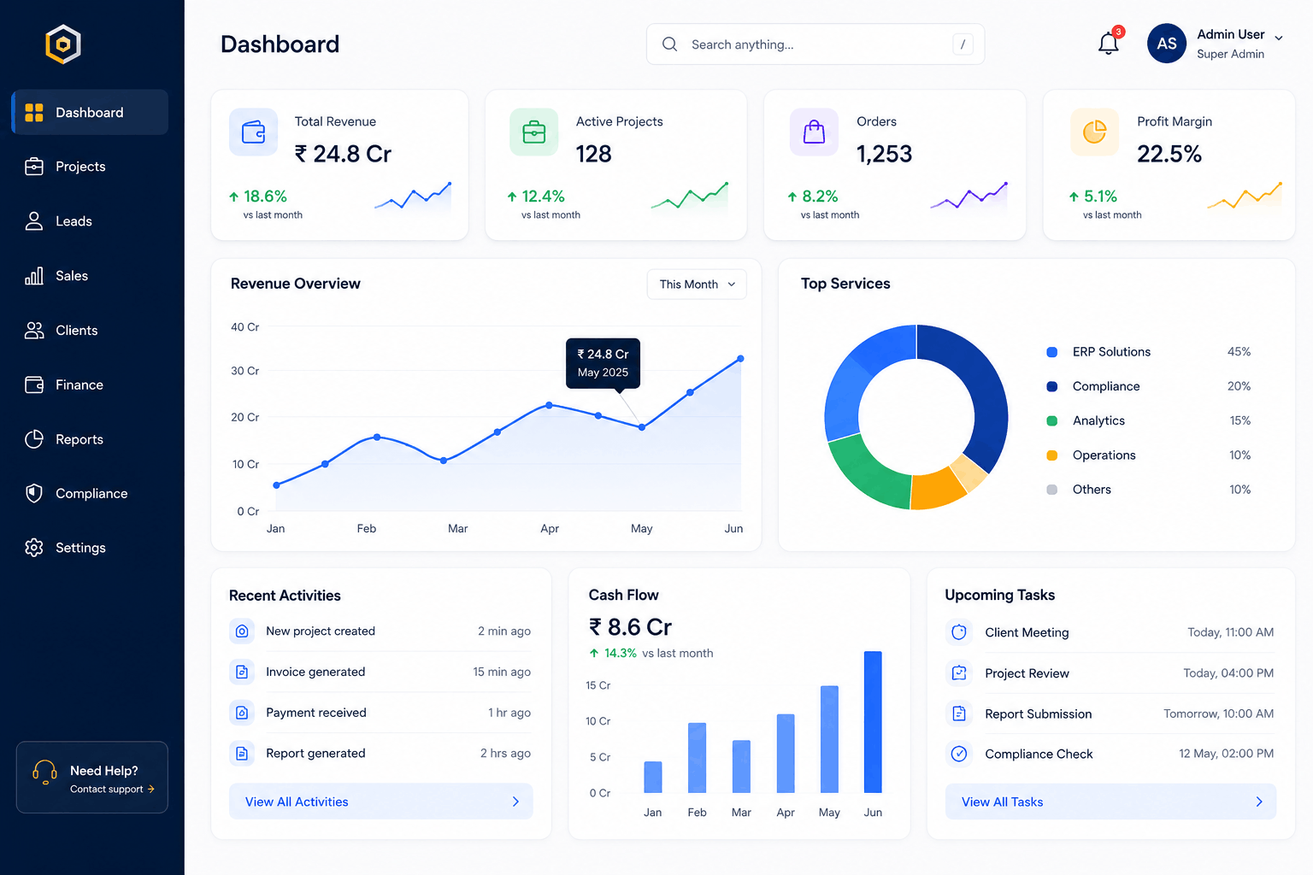Expand the This Month dropdown

(x=697, y=285)
